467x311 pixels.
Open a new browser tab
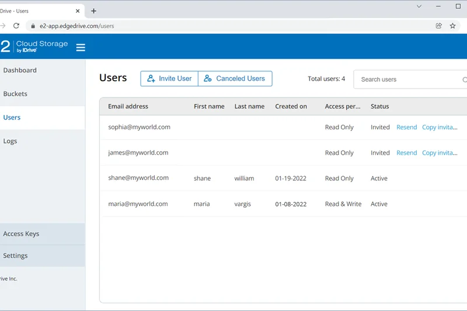[x=93, y=11]
